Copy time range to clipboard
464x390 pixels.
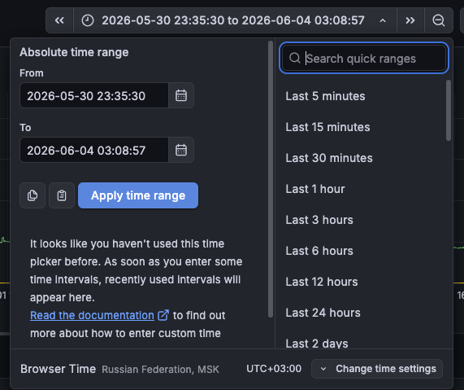(33, 195)
